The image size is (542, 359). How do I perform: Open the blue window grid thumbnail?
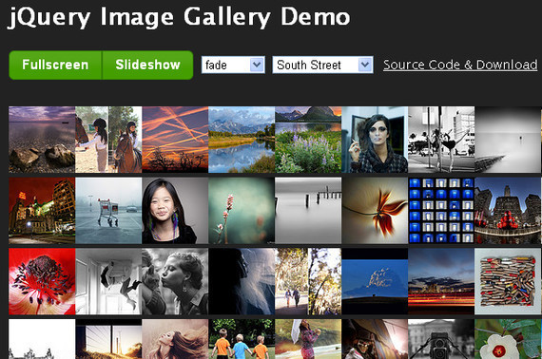point(441,211)
